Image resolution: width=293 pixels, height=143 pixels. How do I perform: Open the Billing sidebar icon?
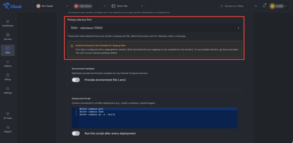8,75
